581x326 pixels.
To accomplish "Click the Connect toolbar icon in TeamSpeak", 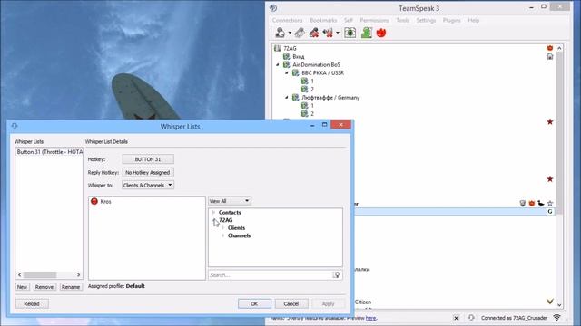I will 281,33.
